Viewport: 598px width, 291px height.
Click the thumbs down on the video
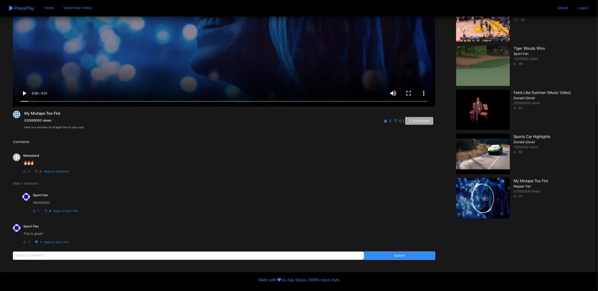pyautogui.click(x=396, y=121)
